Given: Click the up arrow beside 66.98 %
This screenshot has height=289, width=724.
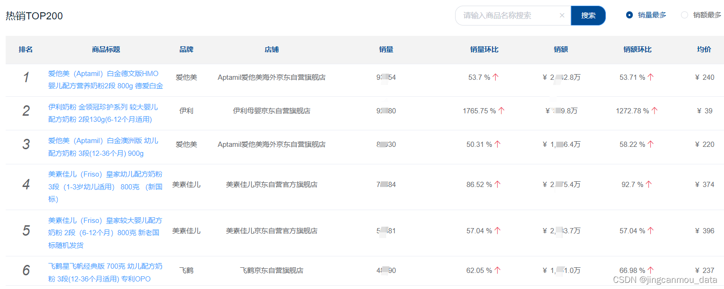Looking at the screenshot, I should pyautogui.click(x=651, y=271).
